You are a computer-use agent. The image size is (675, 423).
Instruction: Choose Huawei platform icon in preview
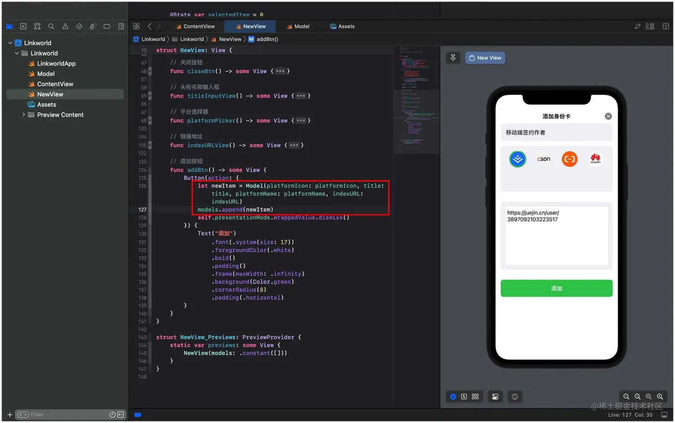coord(595,159)
